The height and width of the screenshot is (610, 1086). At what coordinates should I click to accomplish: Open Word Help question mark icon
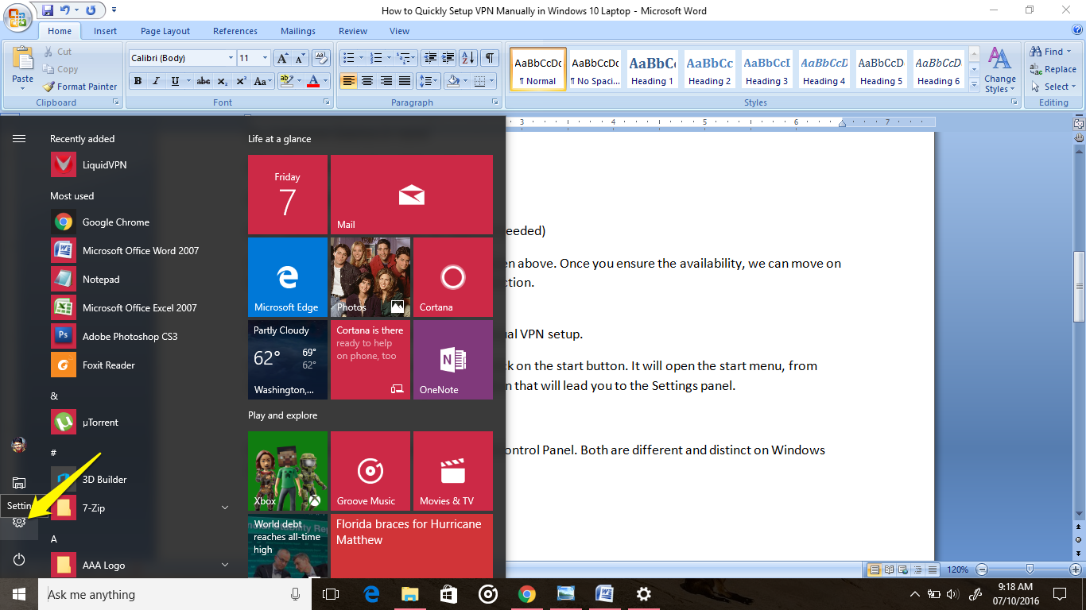pos(1076,31)
